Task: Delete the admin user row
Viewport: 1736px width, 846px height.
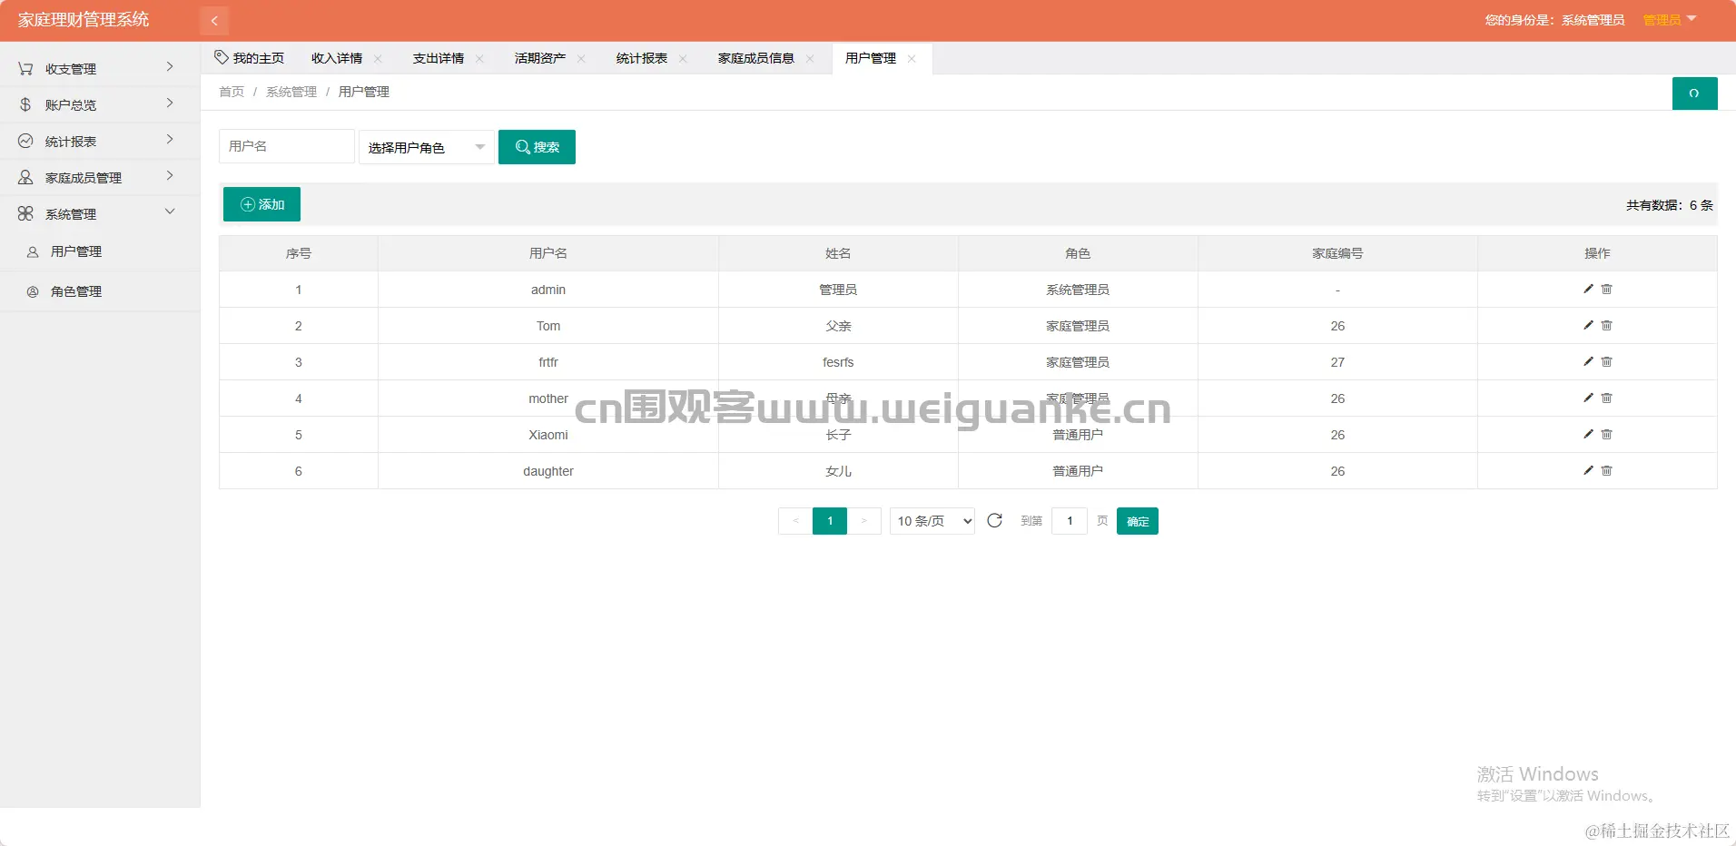Action: click(1606, 289)
